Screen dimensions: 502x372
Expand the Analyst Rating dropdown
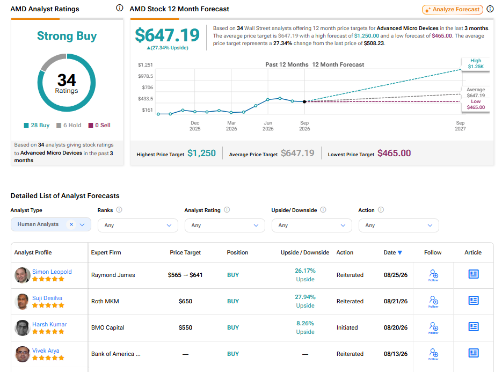pos(225,225)
